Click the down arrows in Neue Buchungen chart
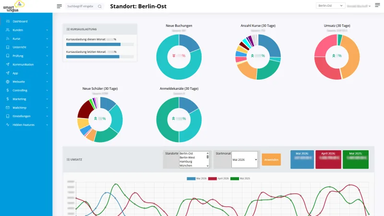The width and height of the screenshot is (384, 216). [174, 56]
